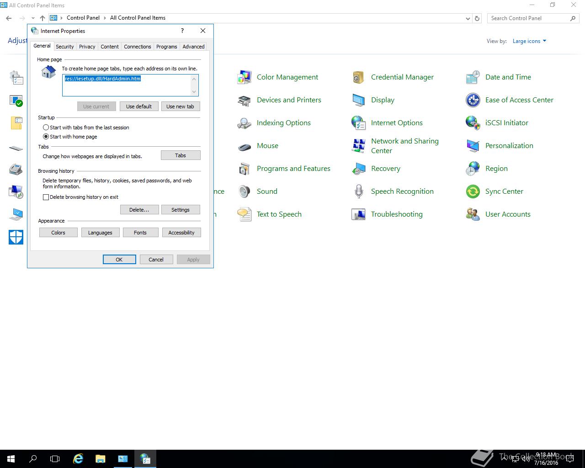Open the Text to Speech icon
585x468 pixels.
point(245,214)
